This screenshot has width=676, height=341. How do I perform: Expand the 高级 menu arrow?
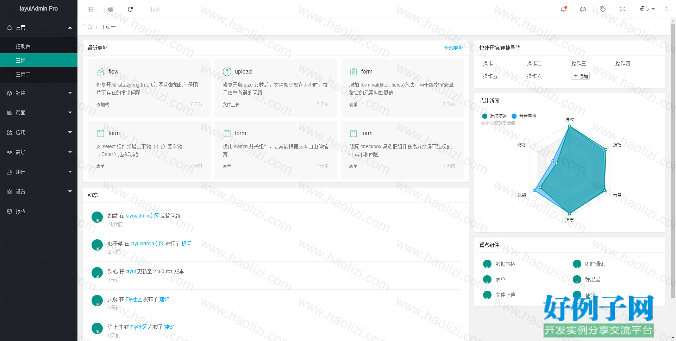pos(70,152)
